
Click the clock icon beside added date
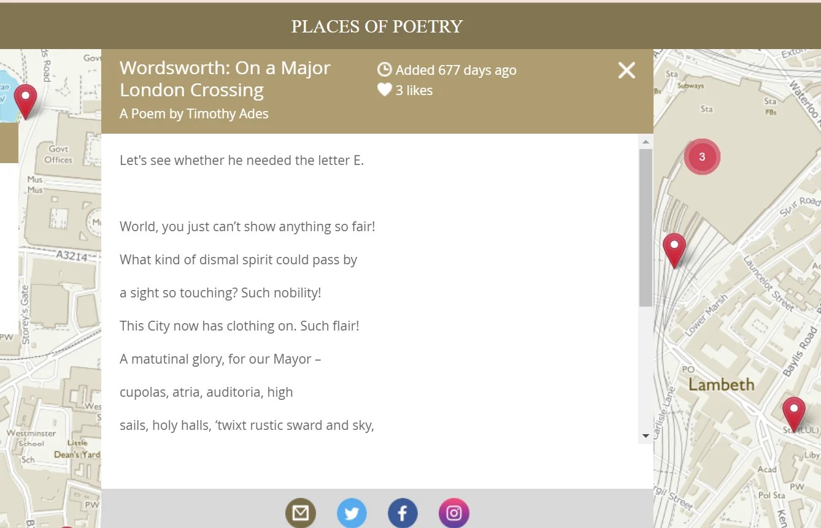coord(384,69)
